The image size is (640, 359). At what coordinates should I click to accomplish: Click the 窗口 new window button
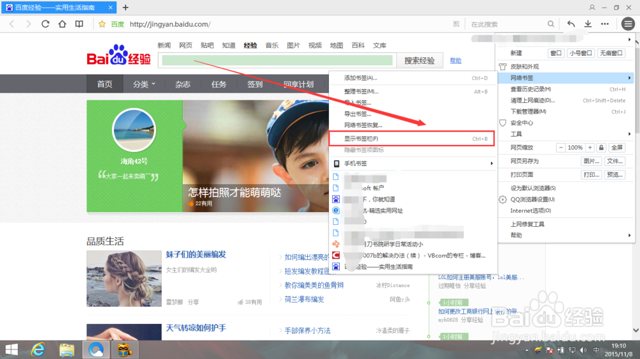tap(556, 53)
